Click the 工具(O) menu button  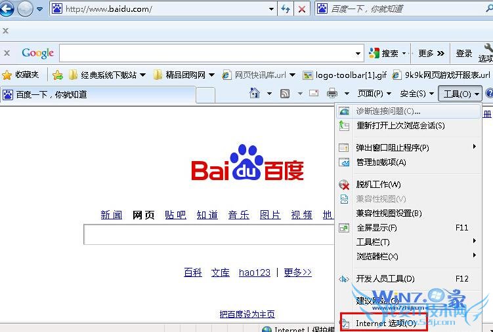pyautogui.click(x=460, y=94)
